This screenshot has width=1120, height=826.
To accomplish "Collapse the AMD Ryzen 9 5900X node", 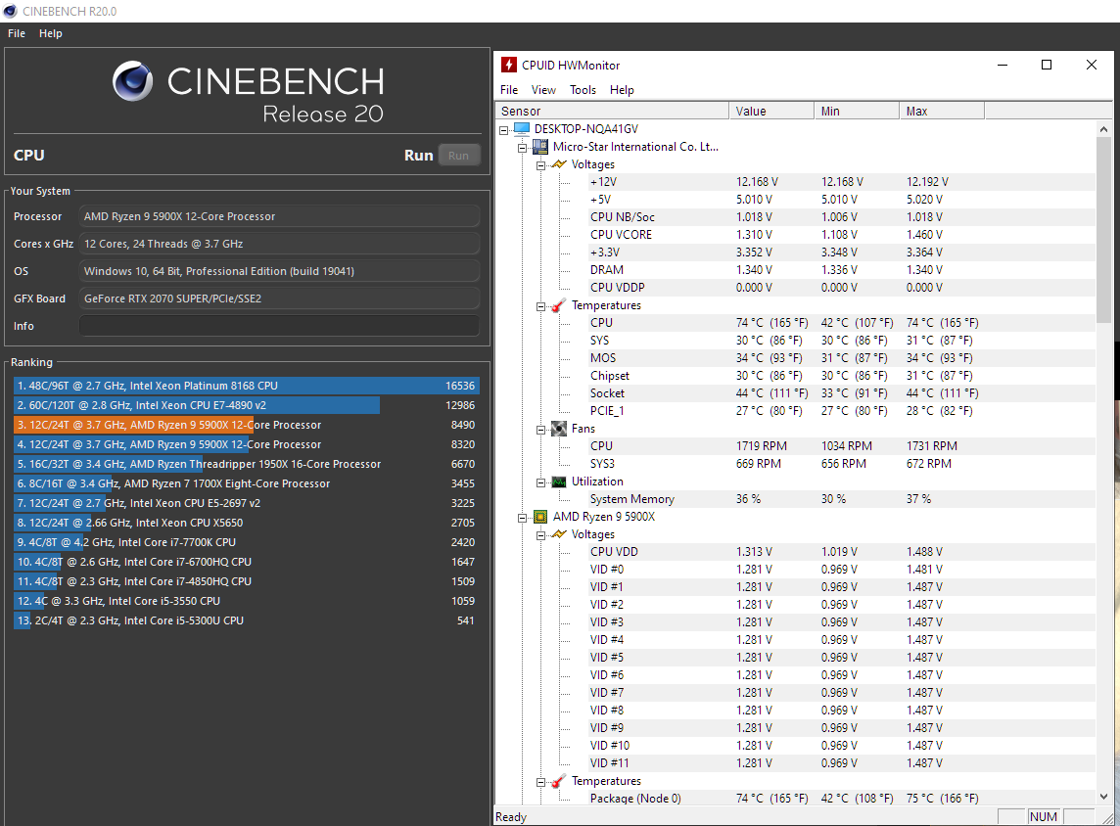I will pyautogui.click(x=522, y=518).
